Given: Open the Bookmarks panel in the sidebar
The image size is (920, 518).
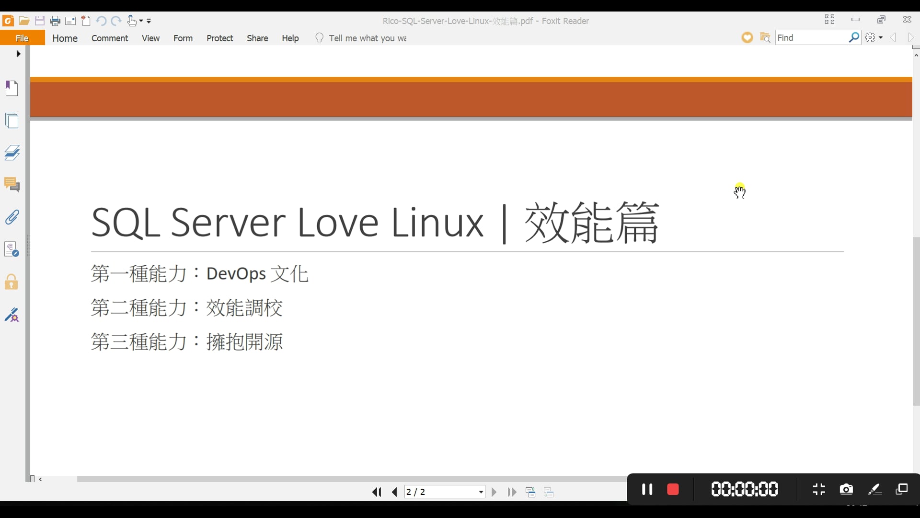Looking at the screenshot, I should [12, 88].
